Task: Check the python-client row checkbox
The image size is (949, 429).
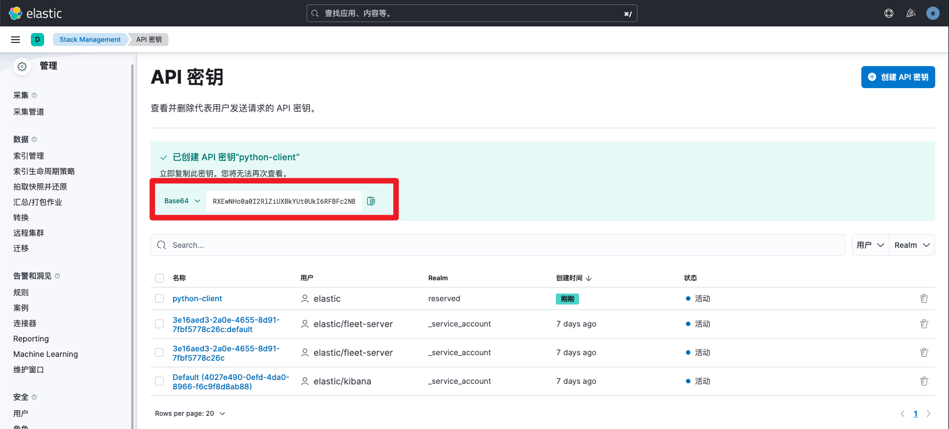Action: [159, 298]
